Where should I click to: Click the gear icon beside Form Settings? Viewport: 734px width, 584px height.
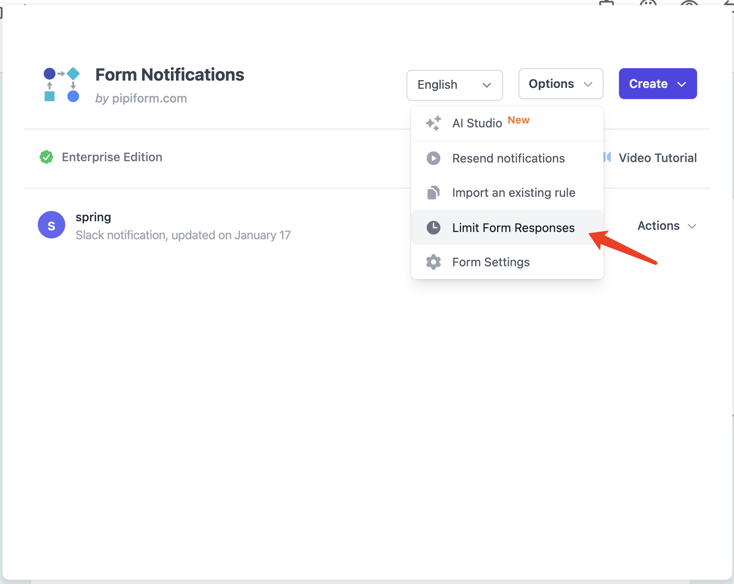[433, 262]
